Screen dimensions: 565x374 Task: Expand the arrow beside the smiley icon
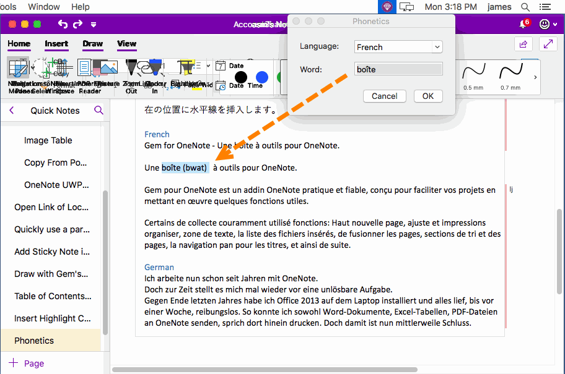(555, 25)
